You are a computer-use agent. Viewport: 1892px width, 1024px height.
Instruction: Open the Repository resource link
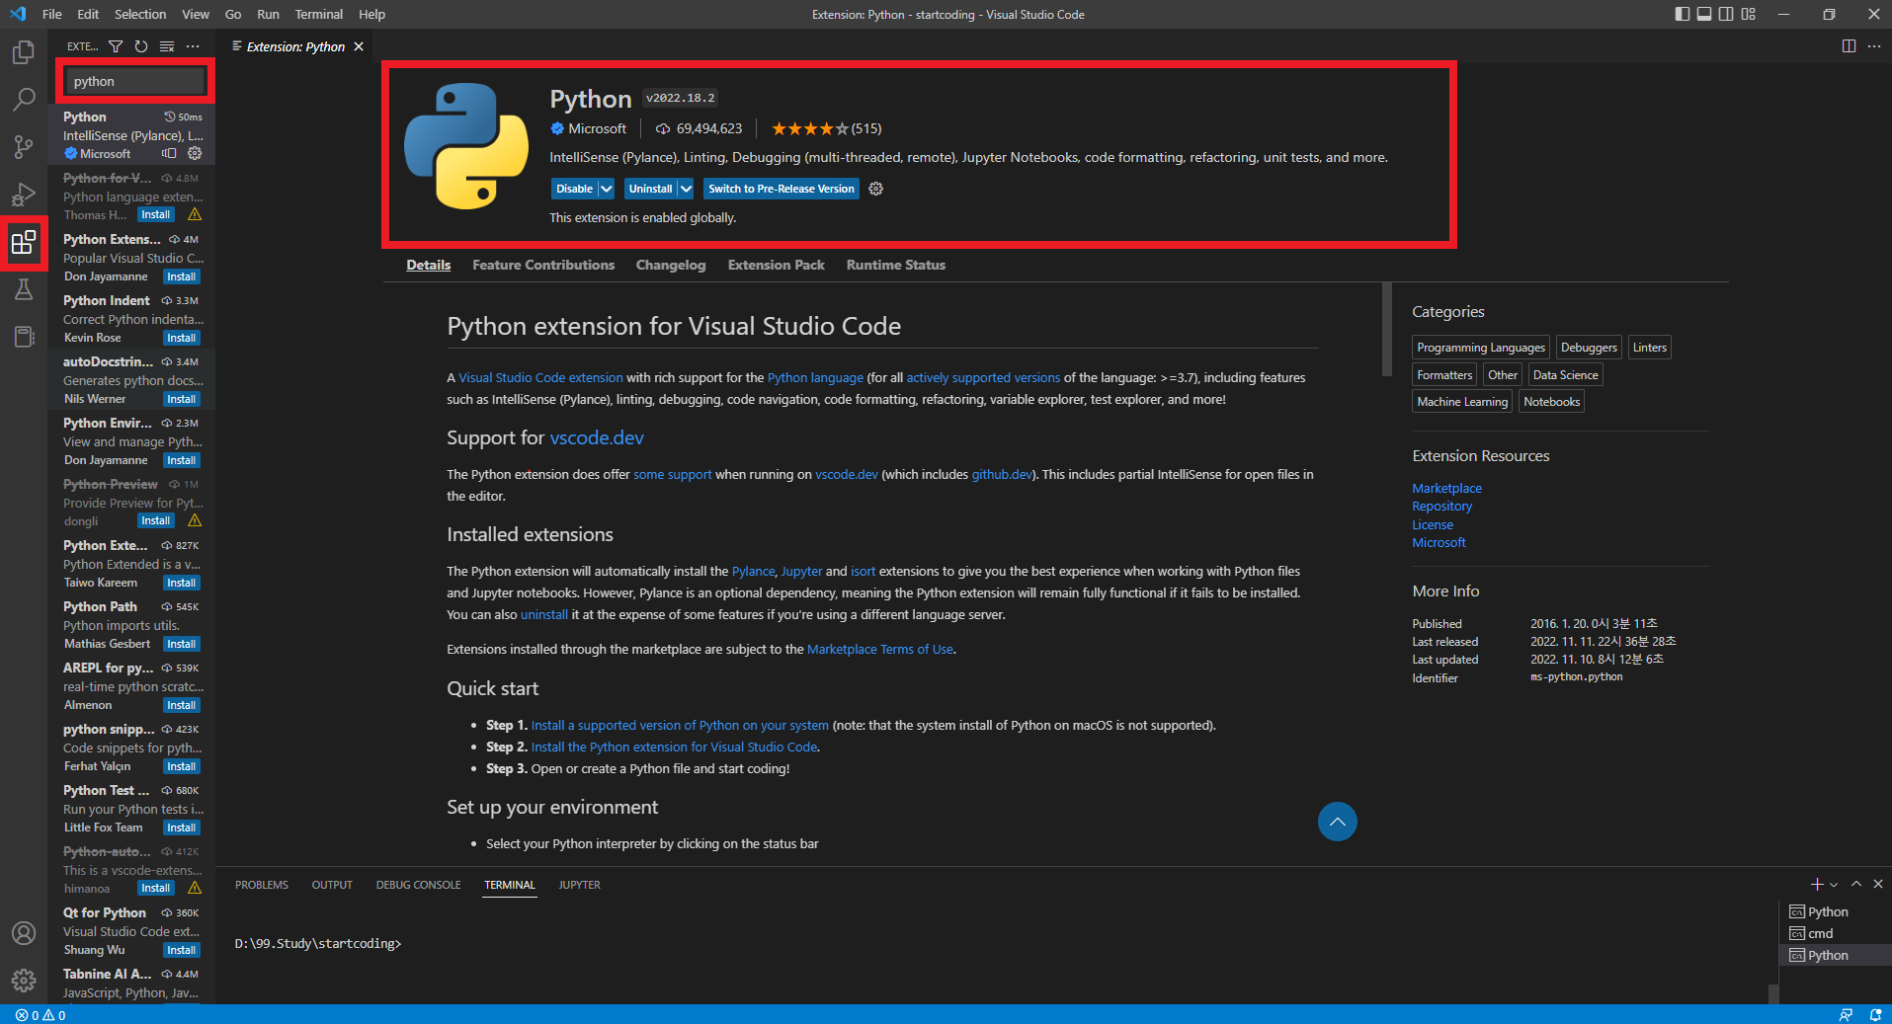coord(1441,506)
